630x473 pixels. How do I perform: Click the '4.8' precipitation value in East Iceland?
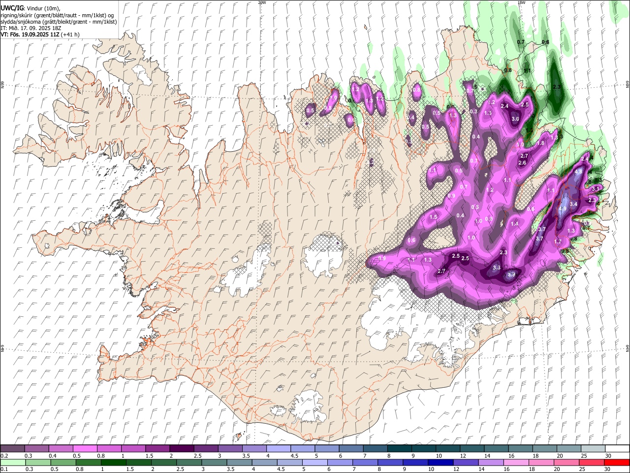click(578, 171)
